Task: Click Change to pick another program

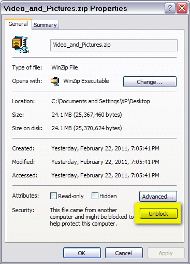Action: point(150,82)
